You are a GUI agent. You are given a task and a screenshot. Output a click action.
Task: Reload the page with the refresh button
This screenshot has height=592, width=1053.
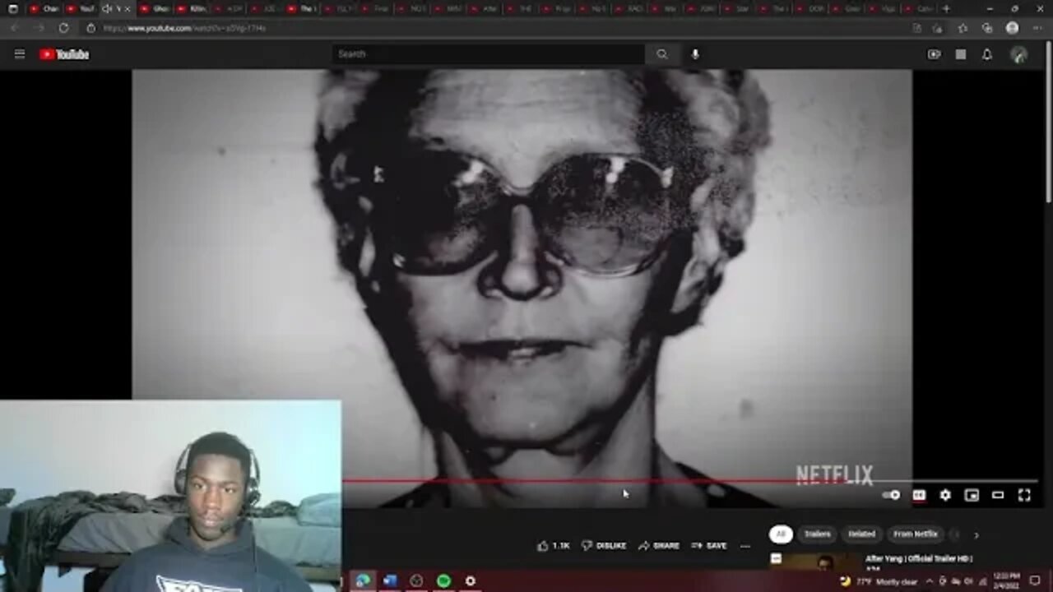63,28
